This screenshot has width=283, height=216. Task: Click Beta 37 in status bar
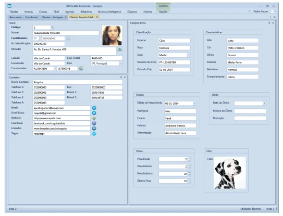(x=14, y=209)
